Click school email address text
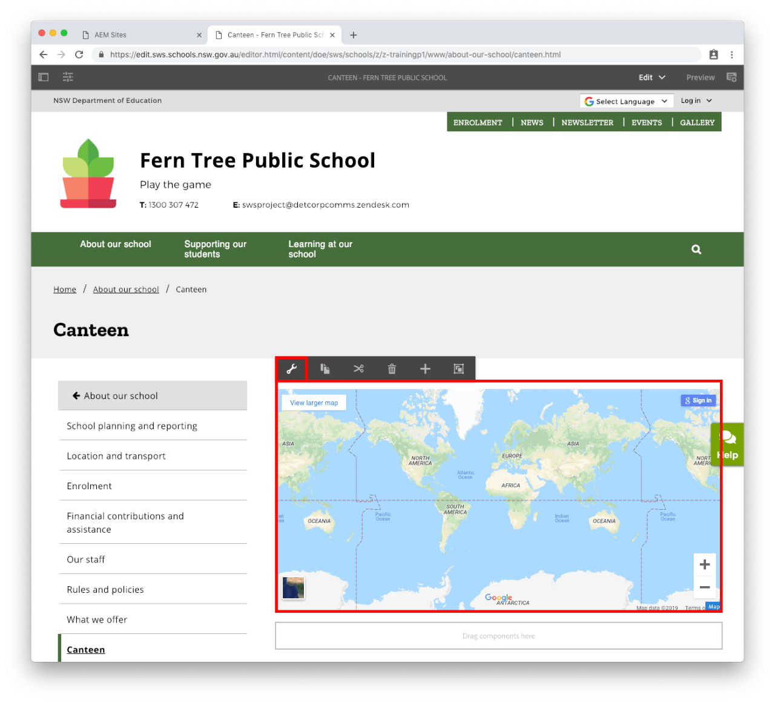This screenshot has width=775, height=703. tap(326, 205)
